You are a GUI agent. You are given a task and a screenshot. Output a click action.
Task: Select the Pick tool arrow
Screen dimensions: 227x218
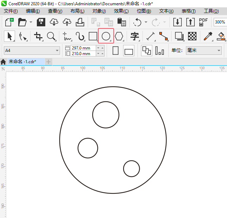tap(9, 36)
